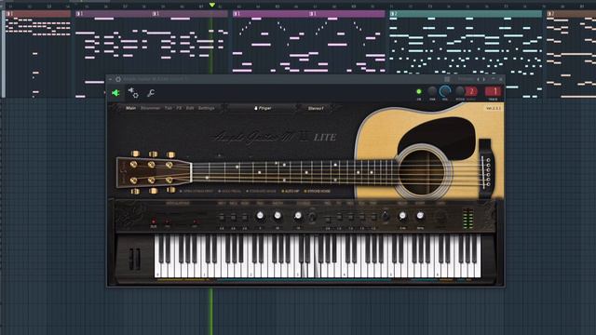Click the PAN knob in wrapper toolbar

432,91
